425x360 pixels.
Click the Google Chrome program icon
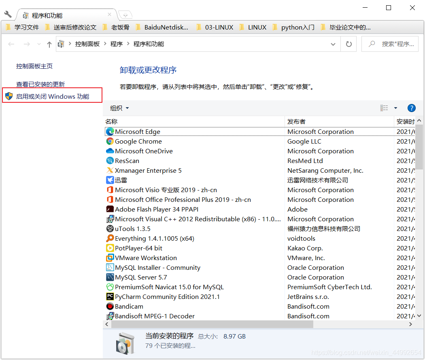(110, 142)
